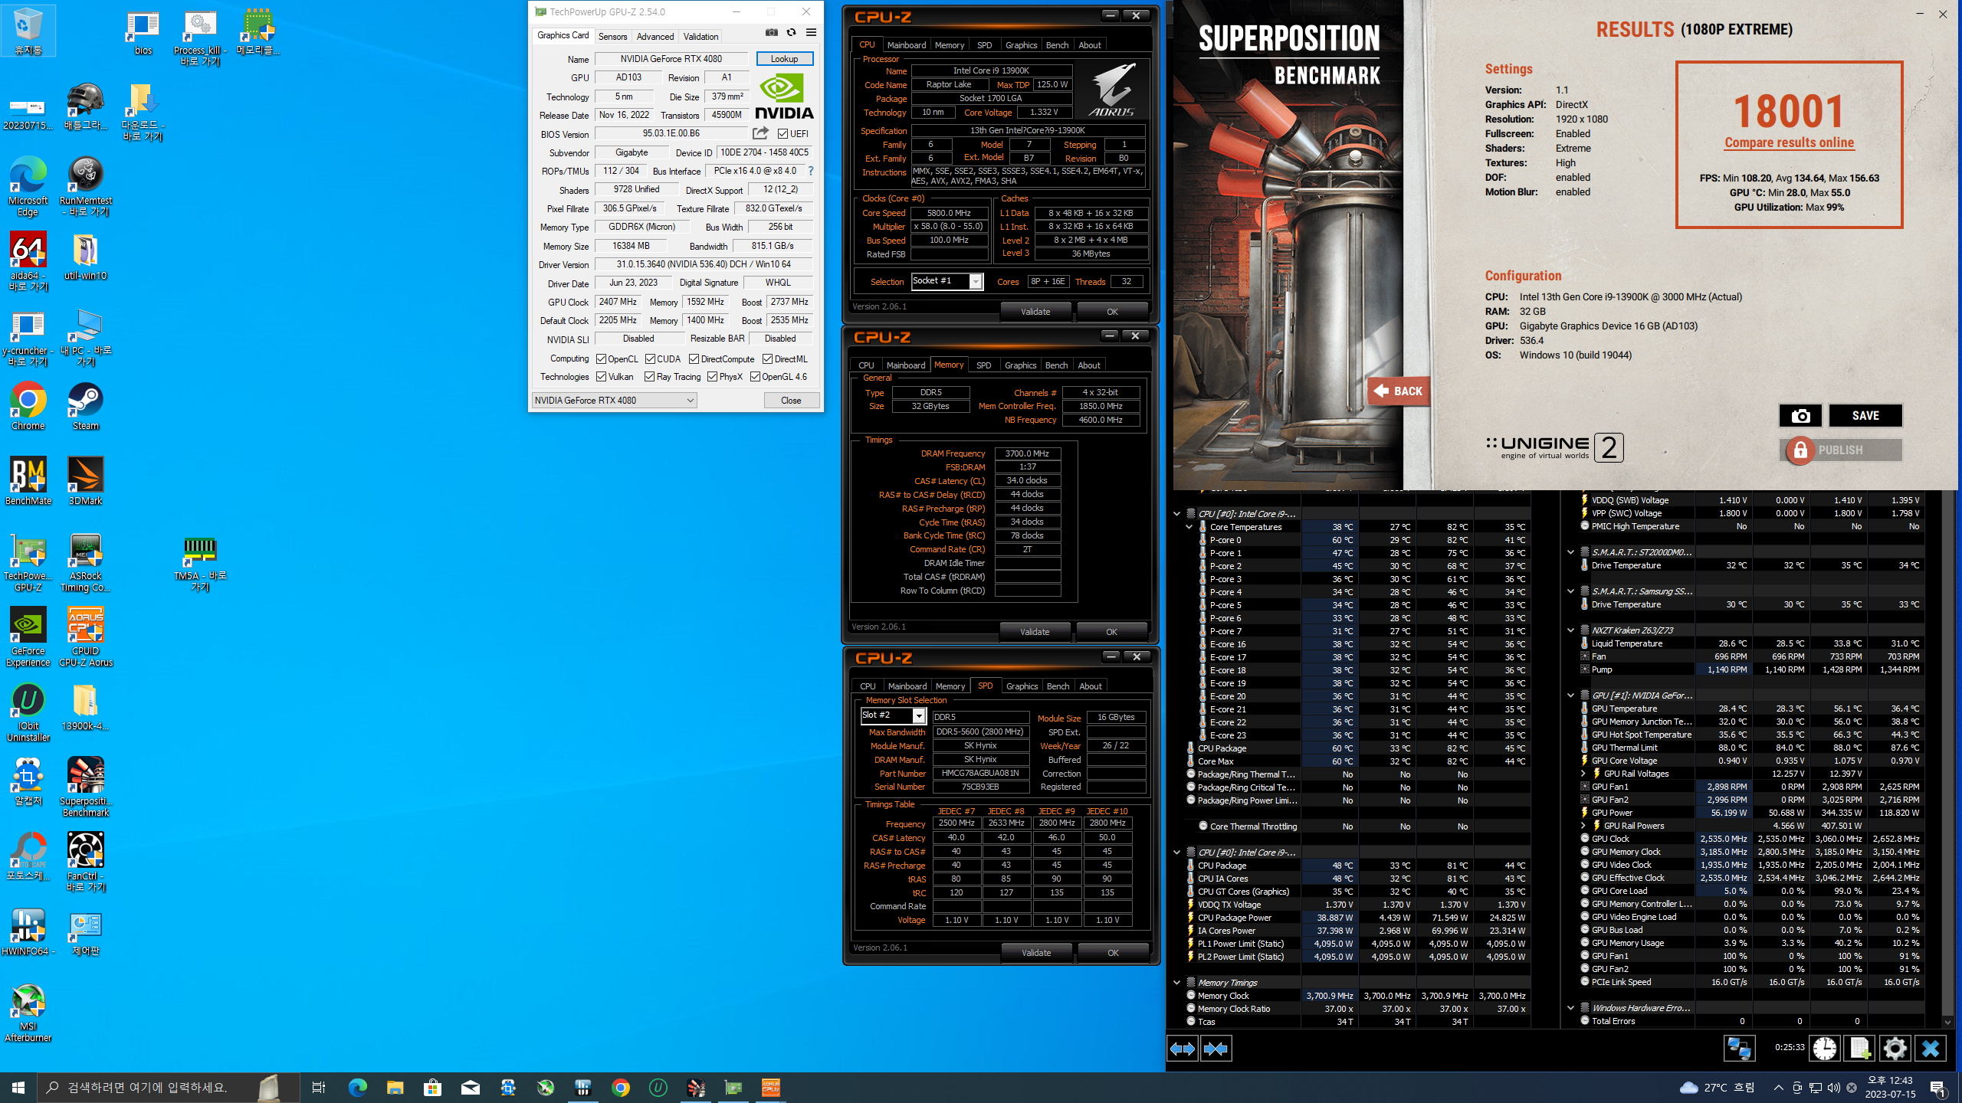1962x1103 pixels.
Task: Toggle CUDA checkbox
Action: tap(650, 358)
